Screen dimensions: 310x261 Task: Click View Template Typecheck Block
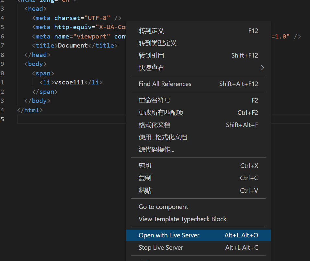coord(182,219)
